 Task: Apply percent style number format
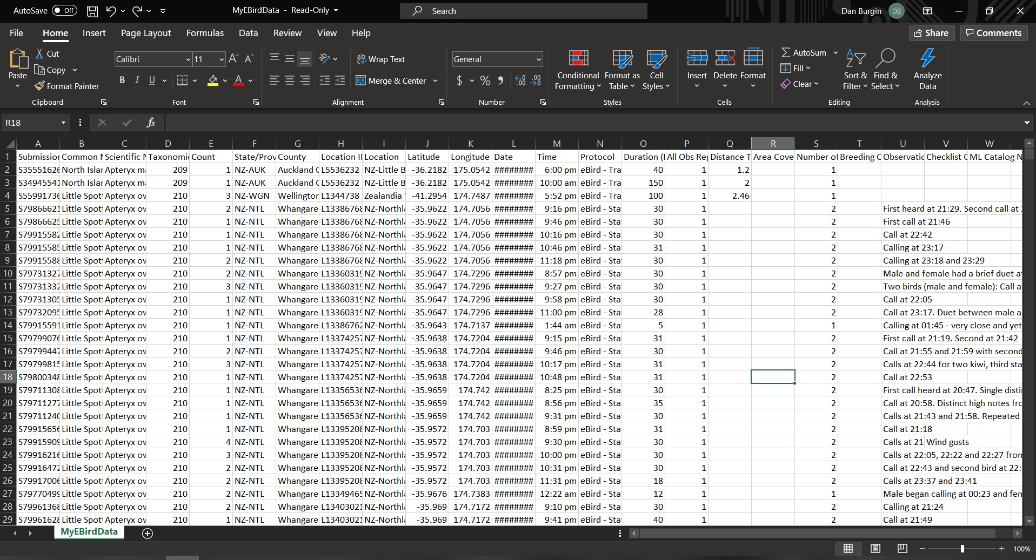pyautogui.click(x=485, y=80)
